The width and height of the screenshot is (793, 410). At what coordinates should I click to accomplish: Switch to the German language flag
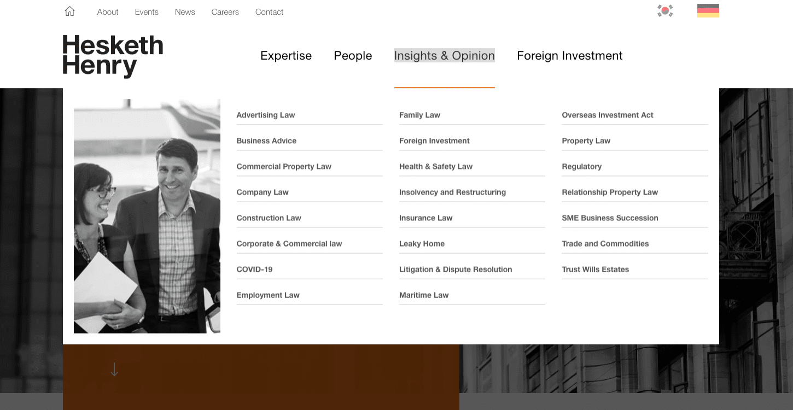708,11
